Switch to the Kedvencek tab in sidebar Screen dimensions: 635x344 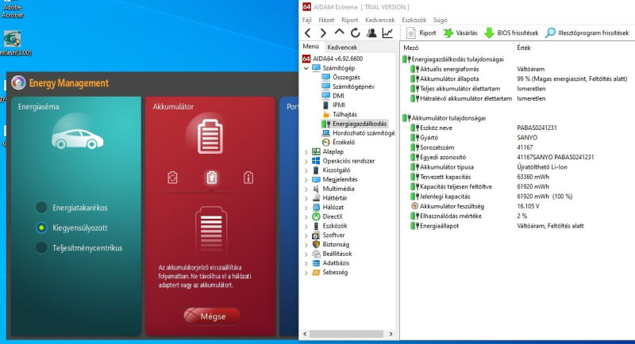coord(342,48)
